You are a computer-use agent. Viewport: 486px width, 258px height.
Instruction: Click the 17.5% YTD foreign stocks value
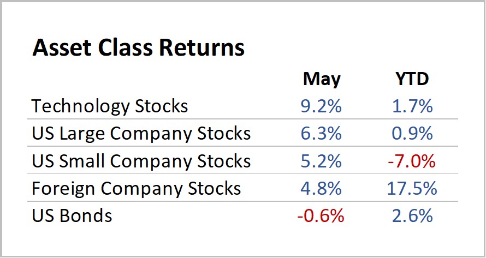[412, 188]
